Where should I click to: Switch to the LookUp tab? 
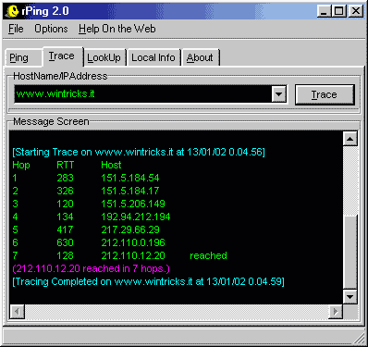click(104, 57)
